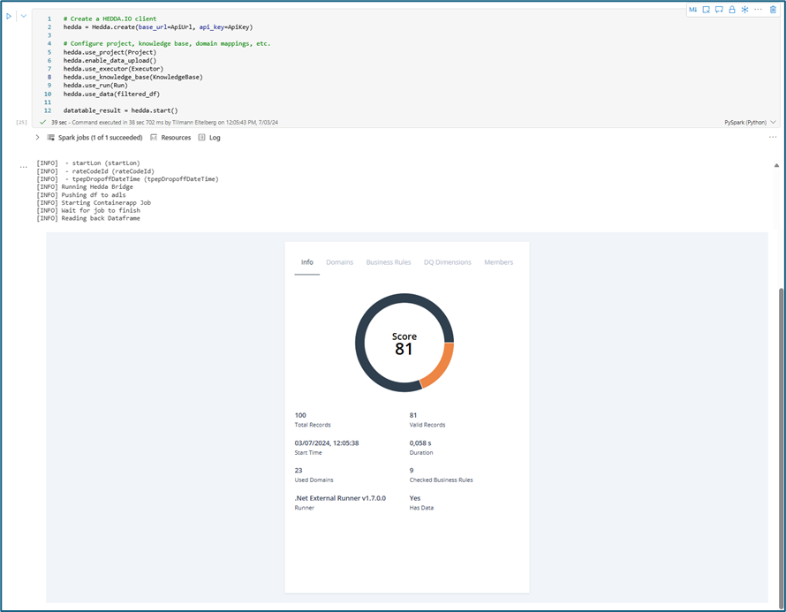This screenshot has height=612, width=786.
Task: Switch to the Business Rules tab
Action: click(388, 262)
